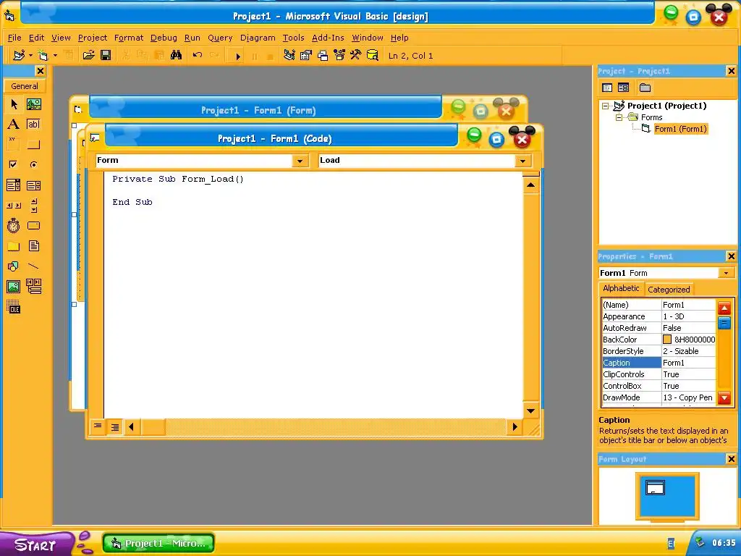
Task: Click the Add Standard EXE Project icon
Action: point(19,55)
